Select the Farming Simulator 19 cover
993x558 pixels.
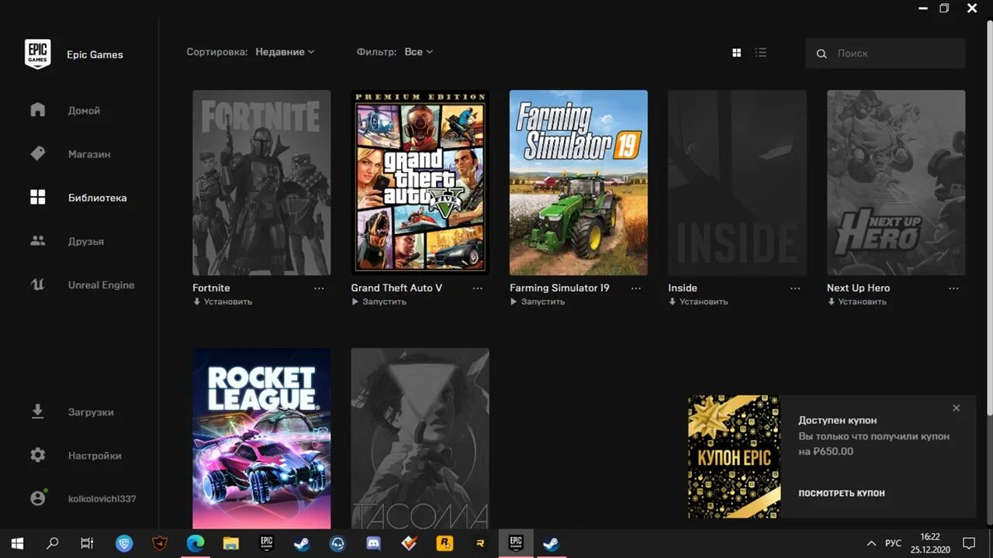tap(579, 182)
